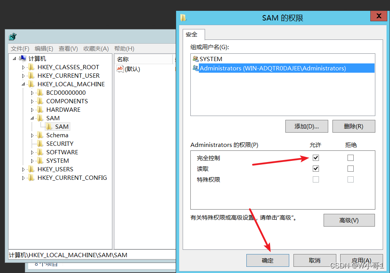Click the folder icon in SAM permissions title bar
The height and width of the screenshot is (273, 390).
coord(183,18)
